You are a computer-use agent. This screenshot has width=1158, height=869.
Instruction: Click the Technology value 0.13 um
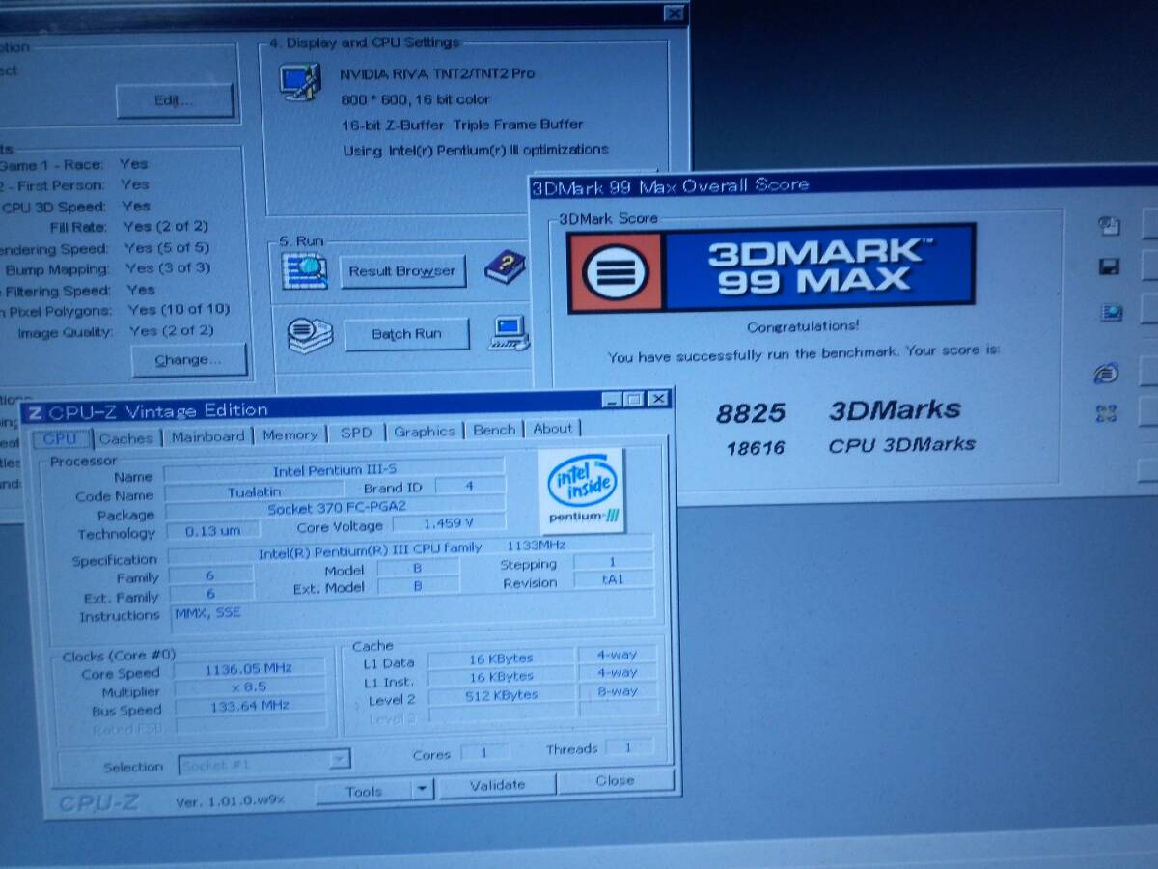tap(213, 530)
